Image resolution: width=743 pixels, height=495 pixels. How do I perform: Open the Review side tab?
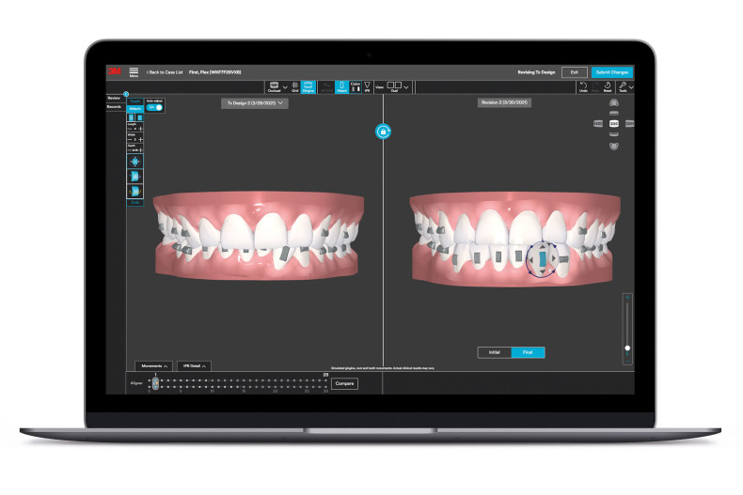(x=114, y=98)
